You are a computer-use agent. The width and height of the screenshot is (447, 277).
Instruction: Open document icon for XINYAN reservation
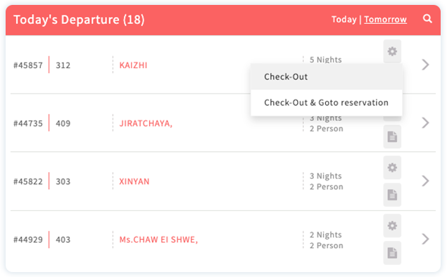click(392, 195)
